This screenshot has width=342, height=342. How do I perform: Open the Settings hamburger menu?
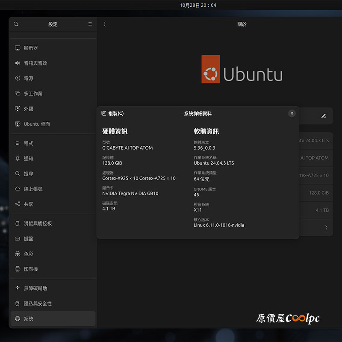point(90,24)
